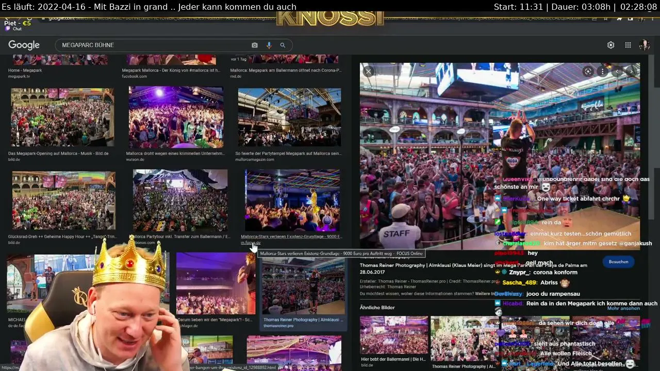Click the 'Ähnliche Bilder' heading
The image size is (660, 371).
[x=377, y=308]
